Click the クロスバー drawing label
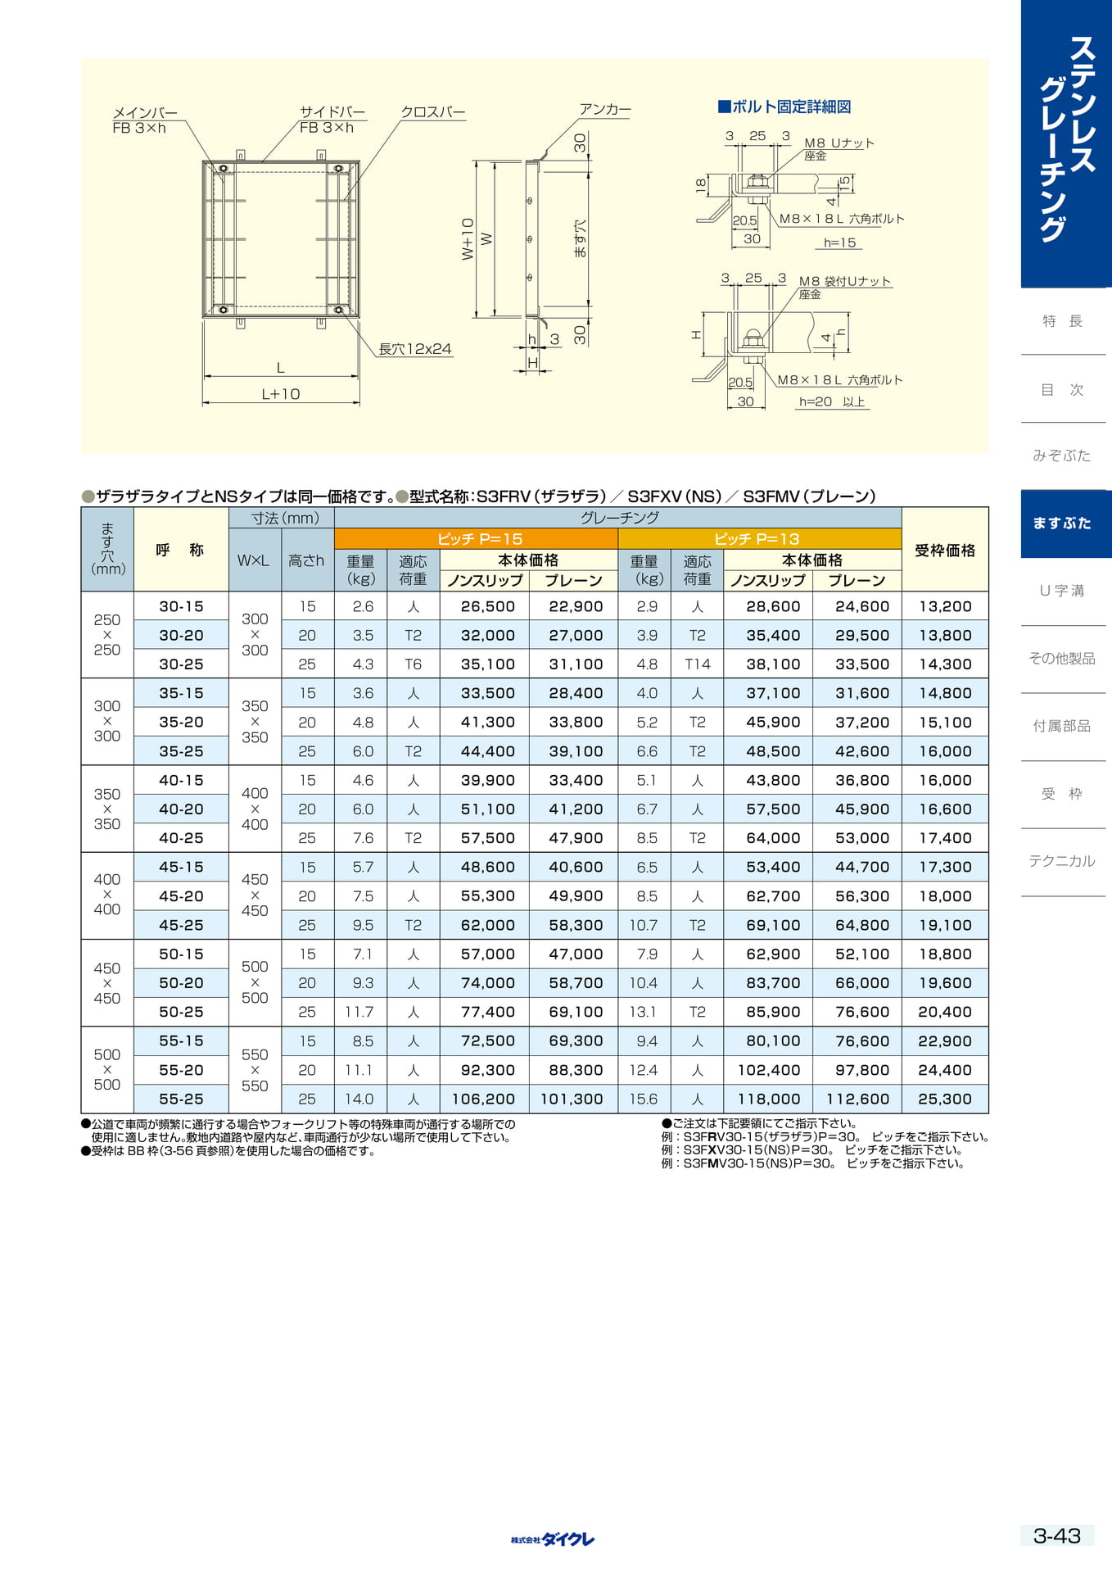The width and height of the screenshot is (1112, 1573). [433, 112]
